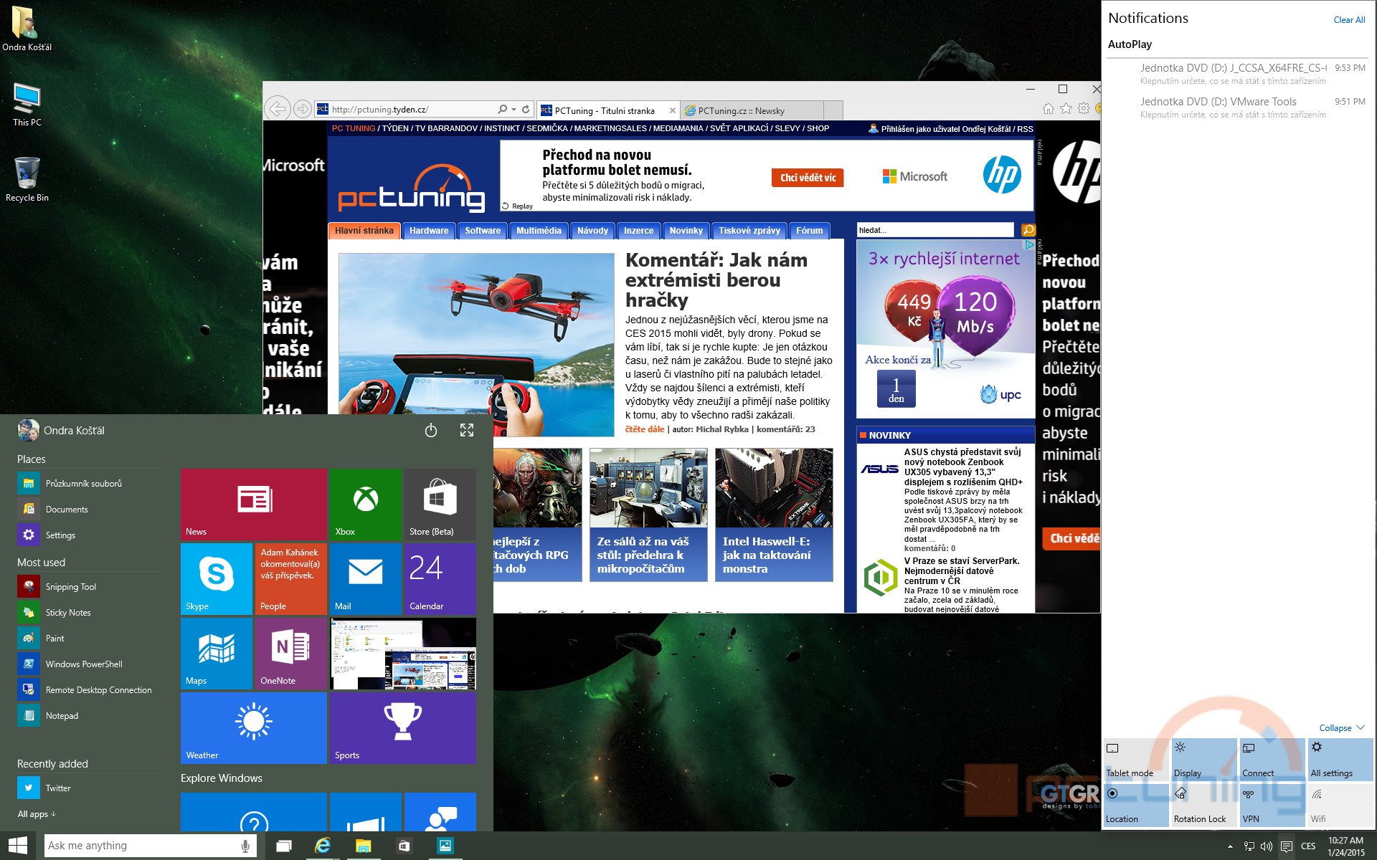
Task: Select Multimédia navigation tab
Action: [539, 231]
